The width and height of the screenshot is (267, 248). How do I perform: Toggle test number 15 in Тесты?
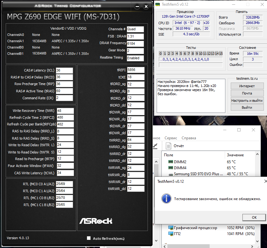coord(221,54)
